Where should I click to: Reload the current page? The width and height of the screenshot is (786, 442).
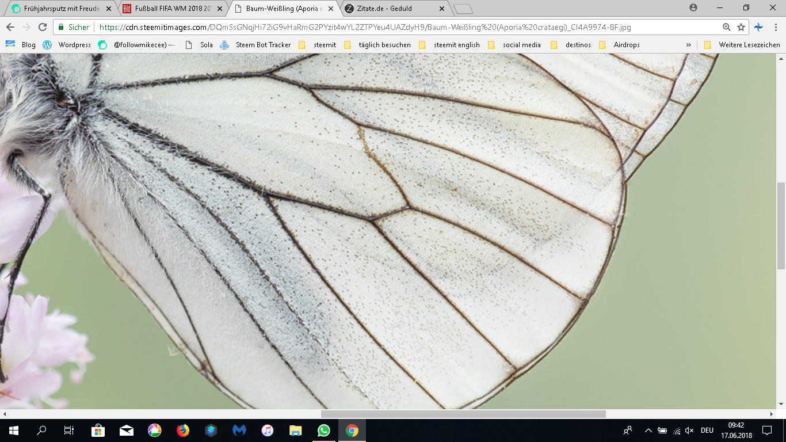click(43, 27)
